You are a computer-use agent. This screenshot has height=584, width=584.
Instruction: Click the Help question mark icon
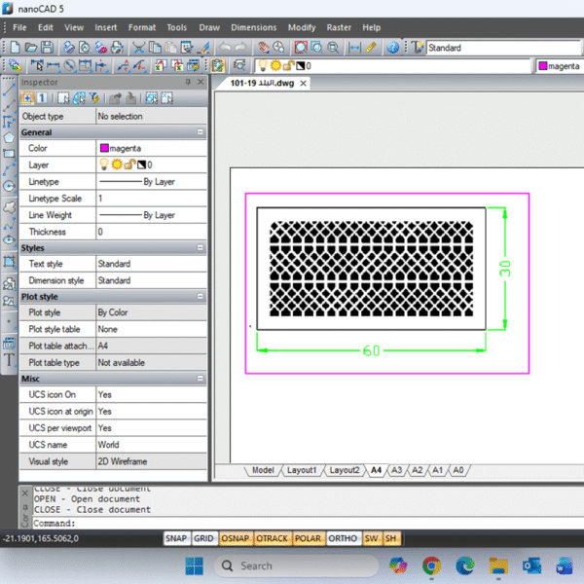click(x=393, y=47)
